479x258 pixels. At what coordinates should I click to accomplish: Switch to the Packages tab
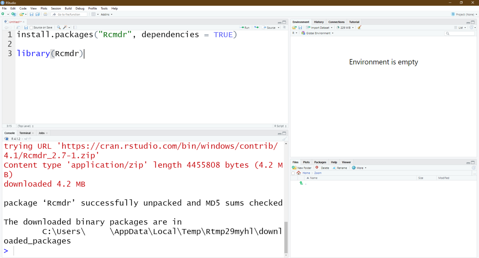tap(320, 162)
